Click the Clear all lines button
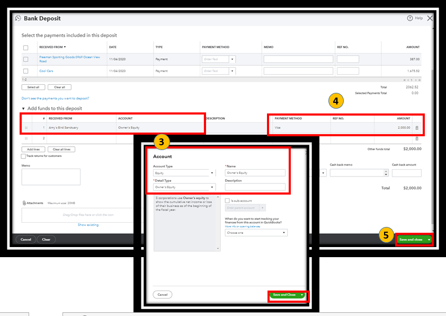The image size is (446, 316). point(61,149)
